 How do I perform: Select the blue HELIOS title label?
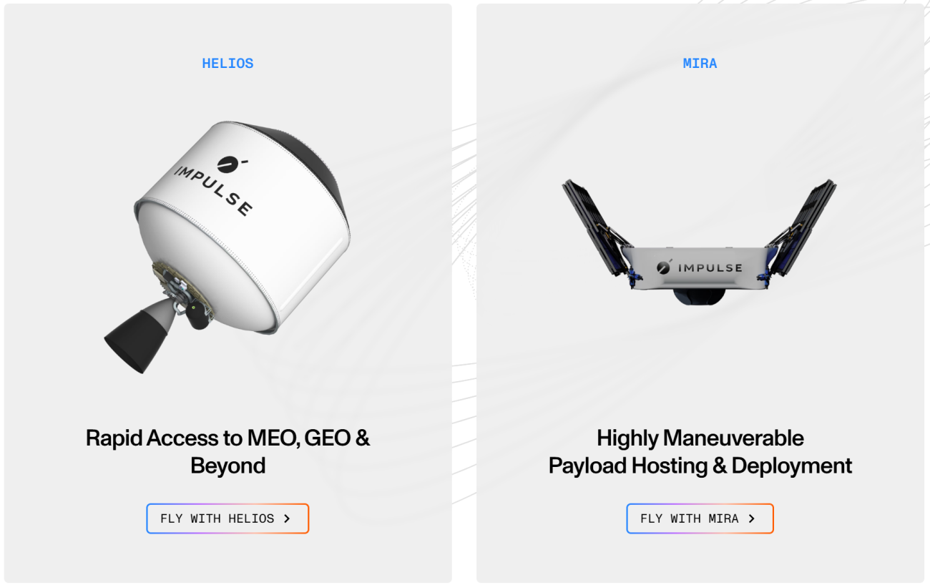point(227,63)
